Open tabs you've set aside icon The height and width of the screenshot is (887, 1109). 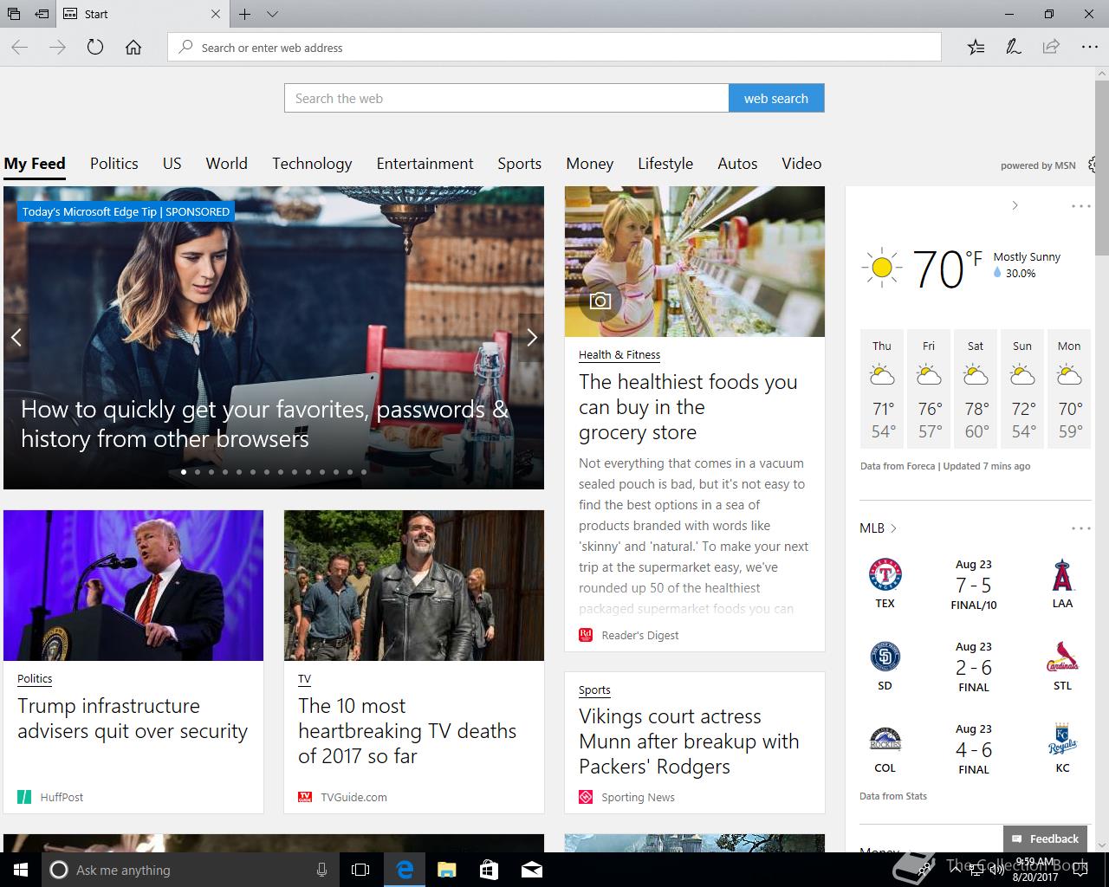(14, 14)
